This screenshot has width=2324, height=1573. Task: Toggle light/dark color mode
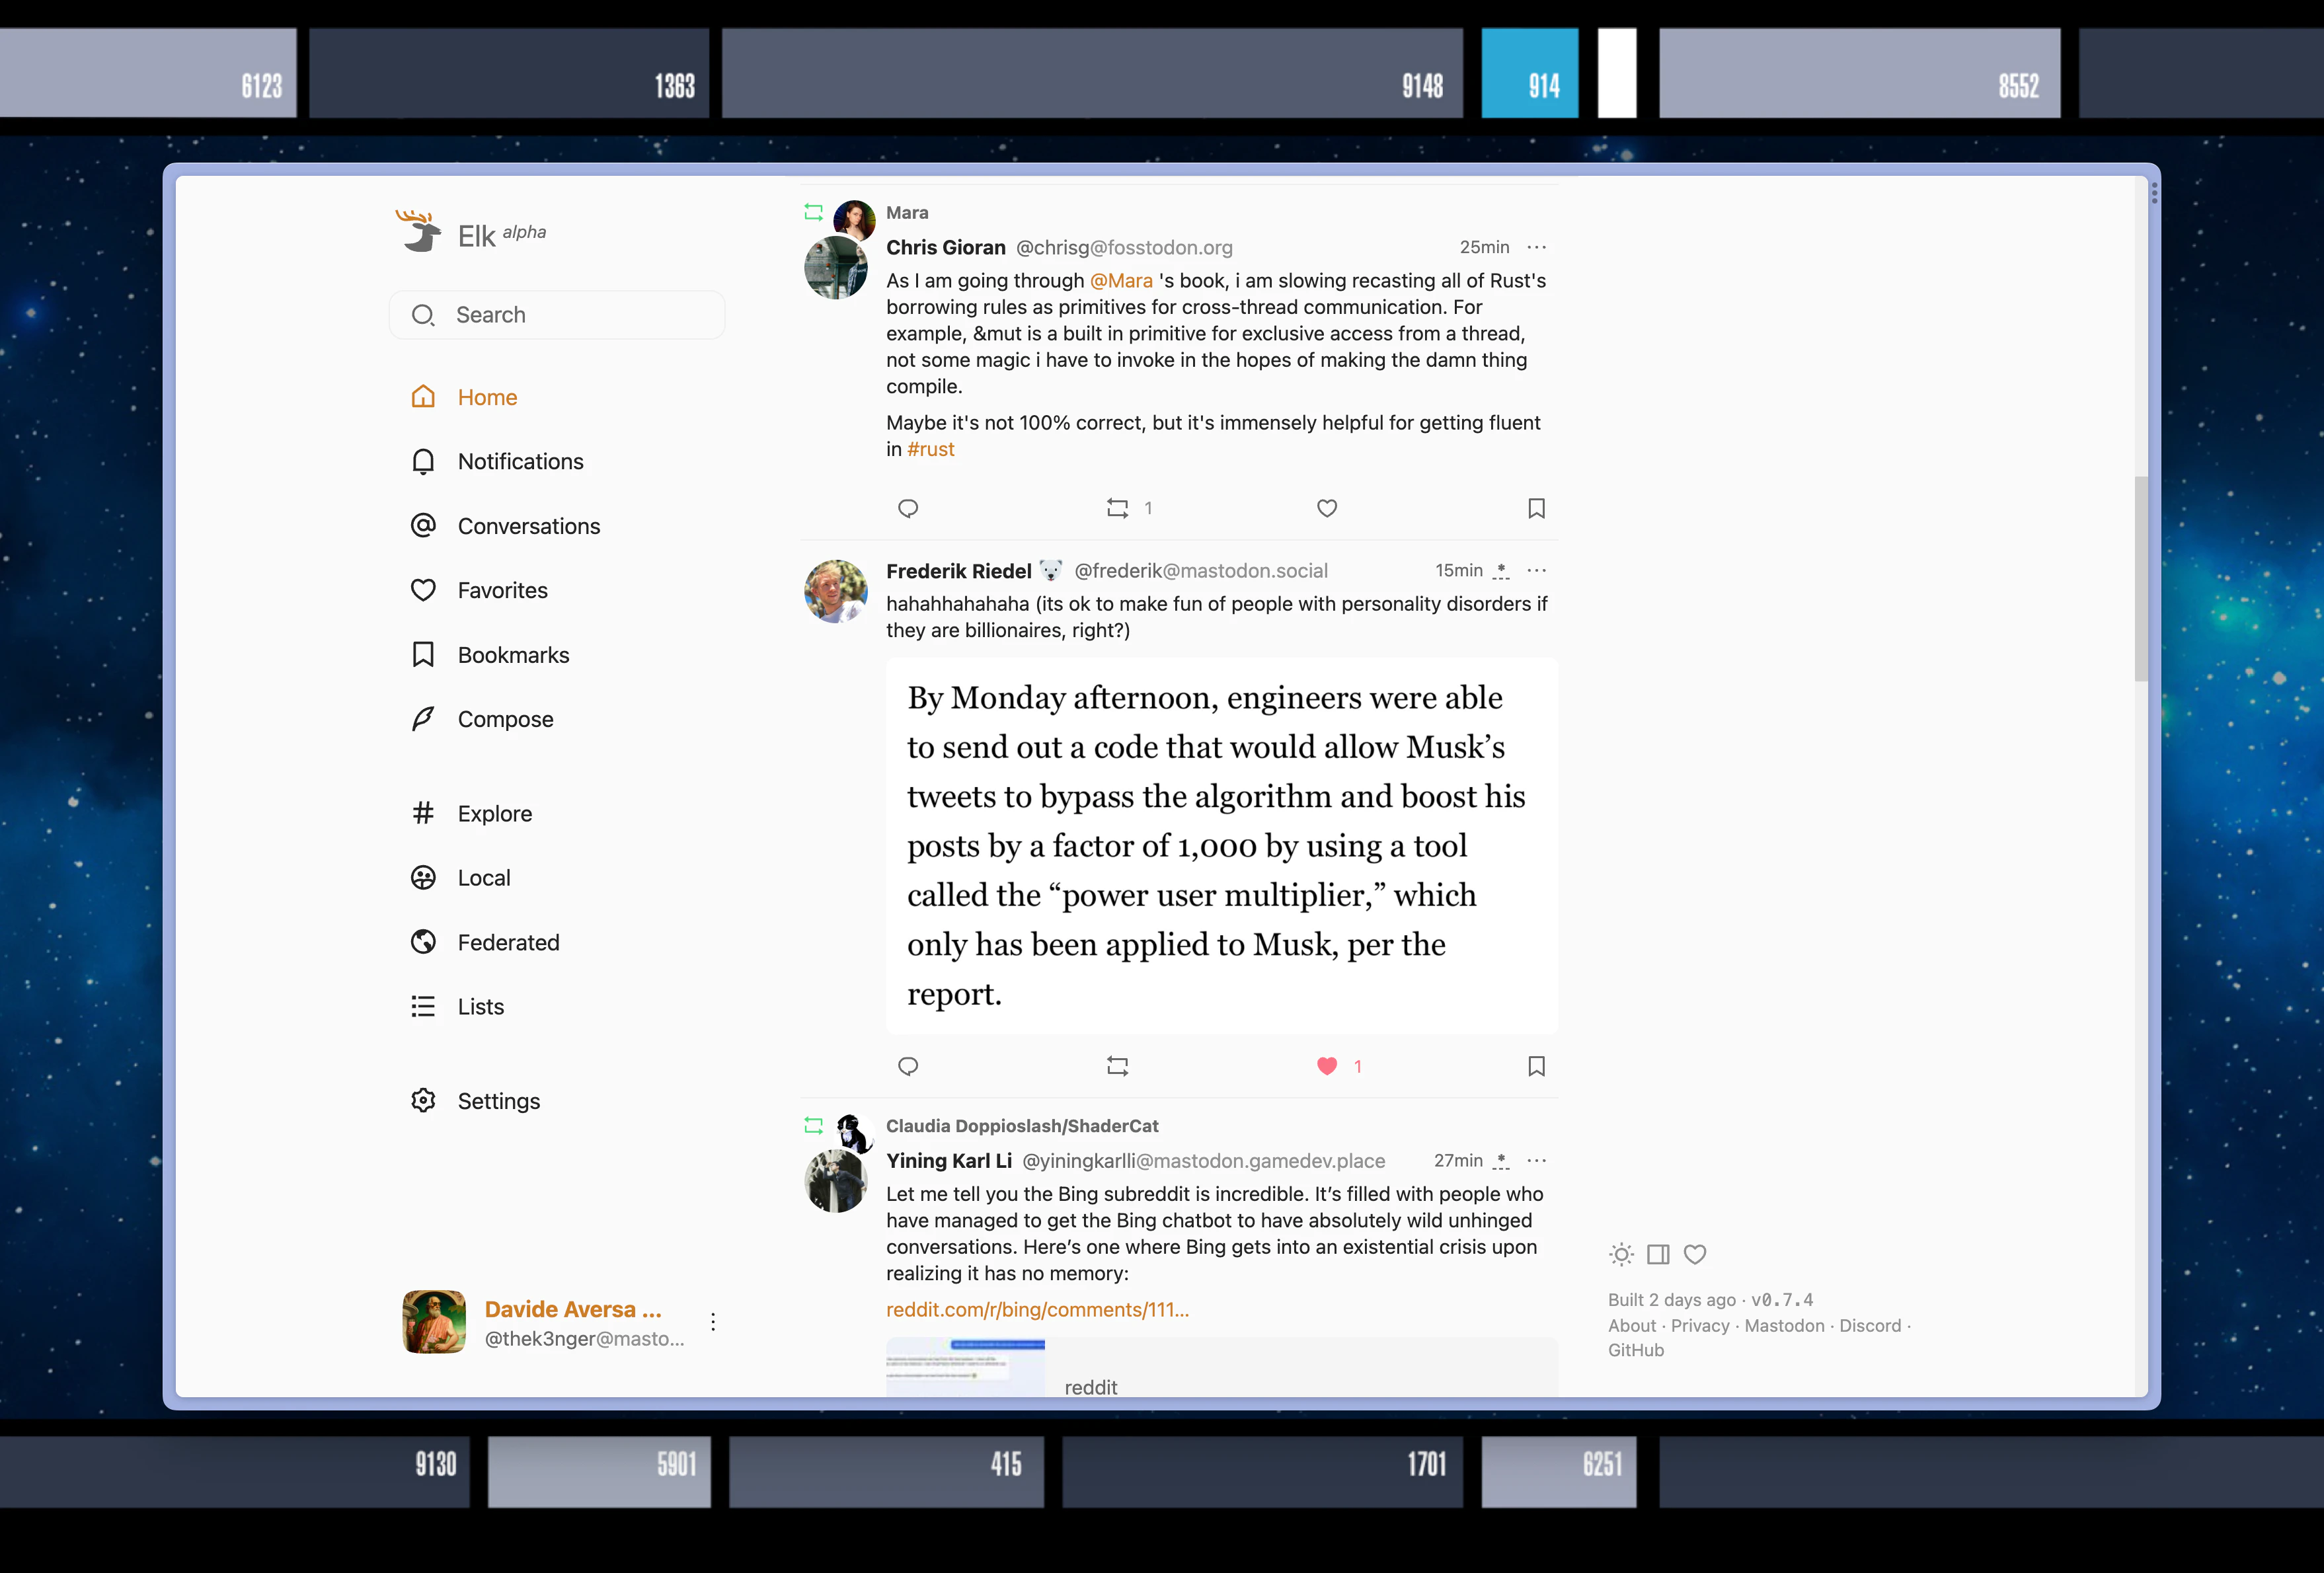(1621, 1254)
